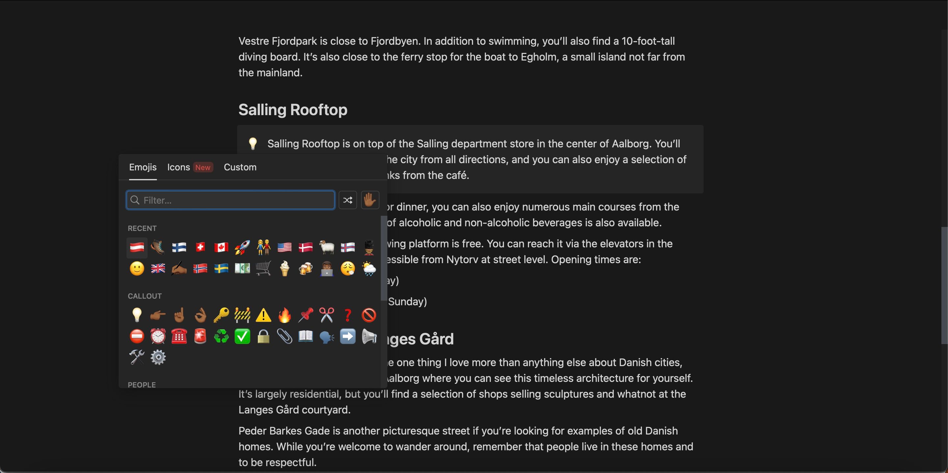Select the recycling symbol emoji

[x=221, y=336]
